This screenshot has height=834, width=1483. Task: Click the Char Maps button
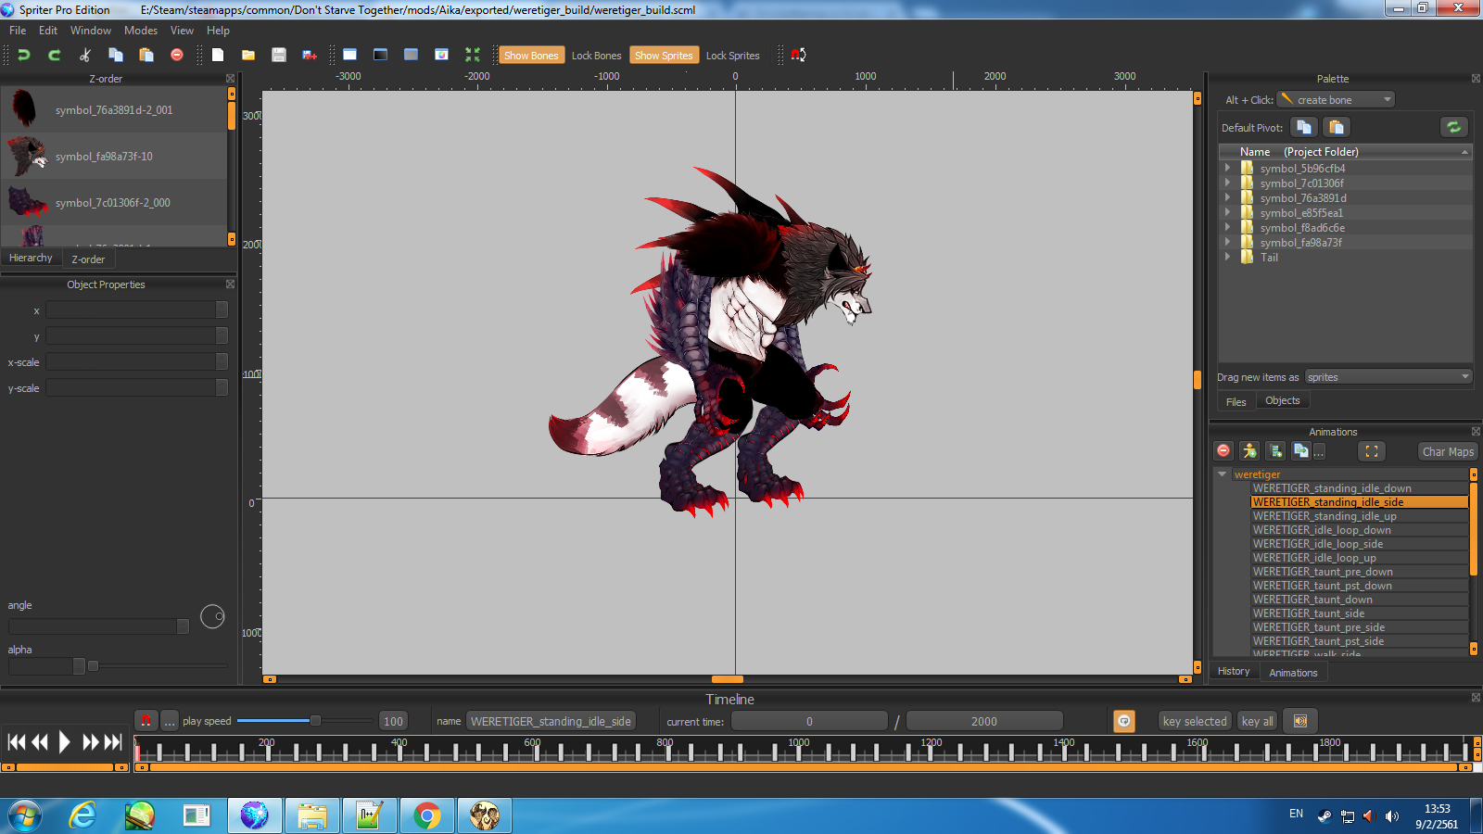1447,452
